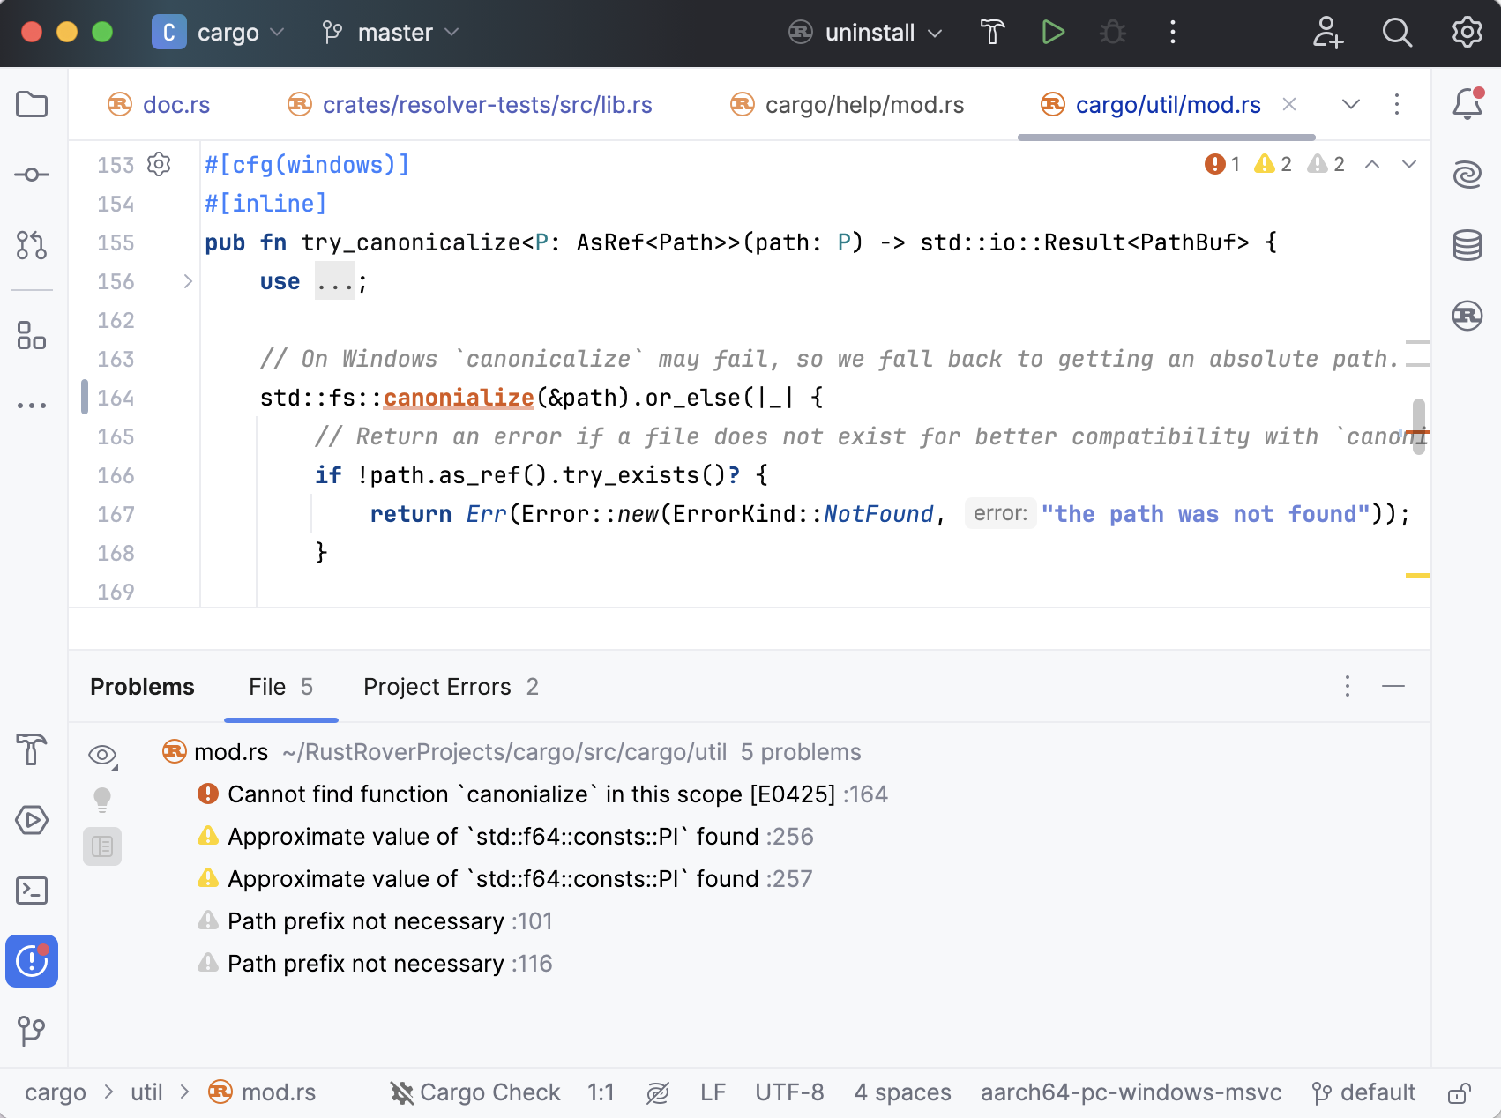Open the Commit tool window

[32, 175]
